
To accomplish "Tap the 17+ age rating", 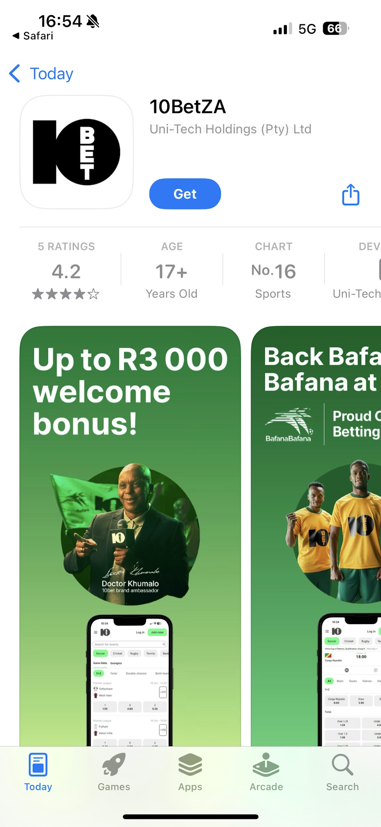I will click(171, 272).
